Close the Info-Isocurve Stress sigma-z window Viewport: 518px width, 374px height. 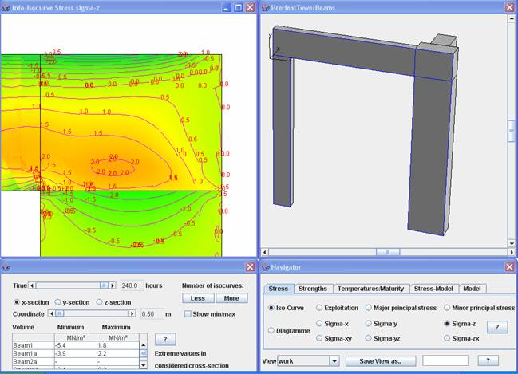coord(250,8)
